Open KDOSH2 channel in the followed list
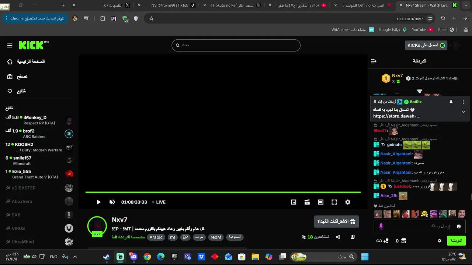This screenshot has width=472, height=265. pos(39,147)
